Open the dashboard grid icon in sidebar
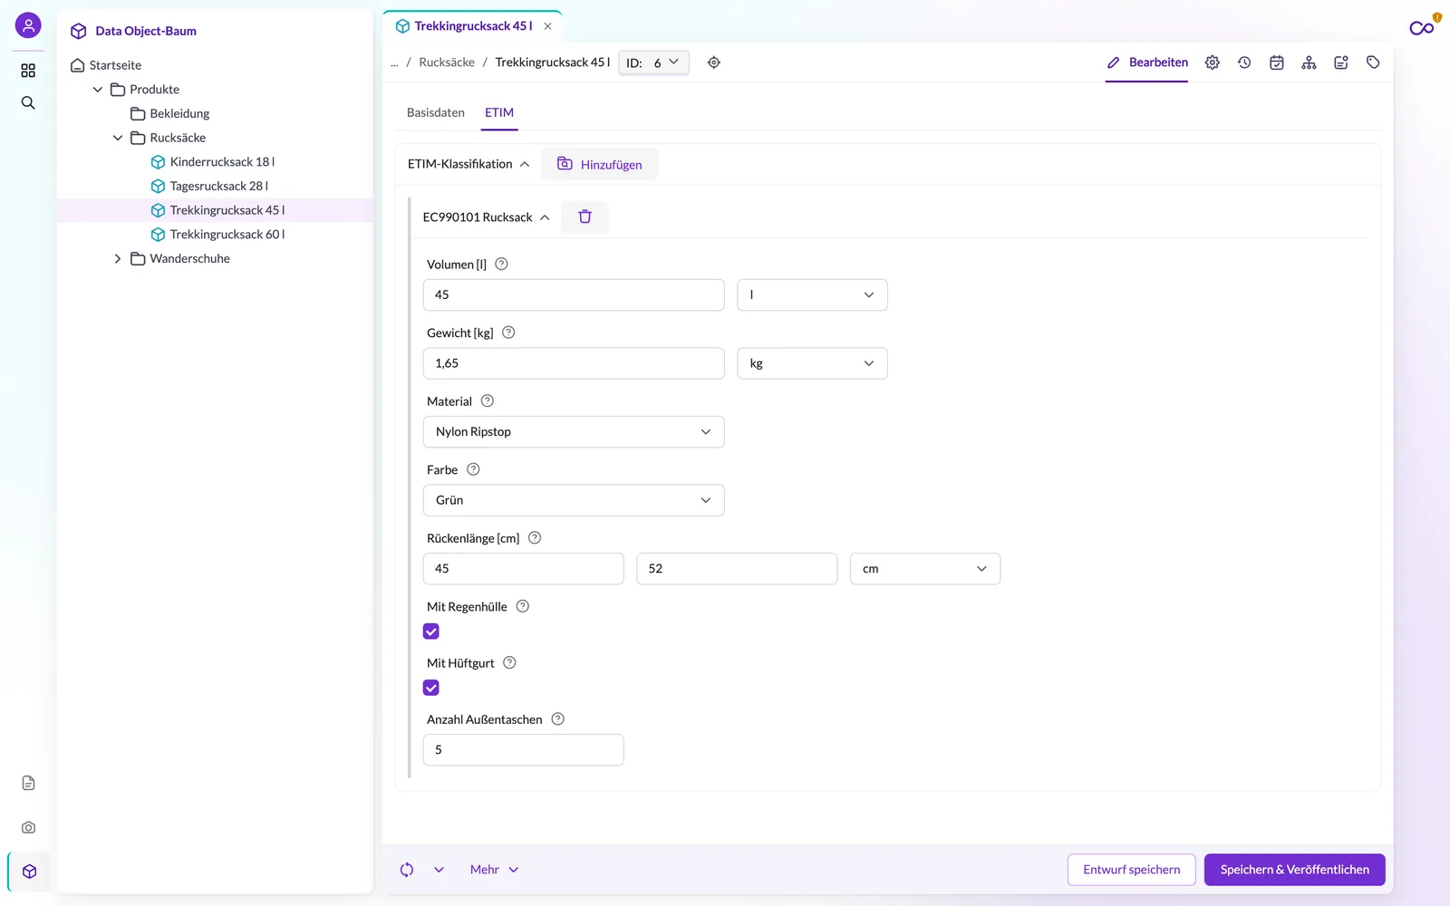1450x906 pixels. [28, 71]
